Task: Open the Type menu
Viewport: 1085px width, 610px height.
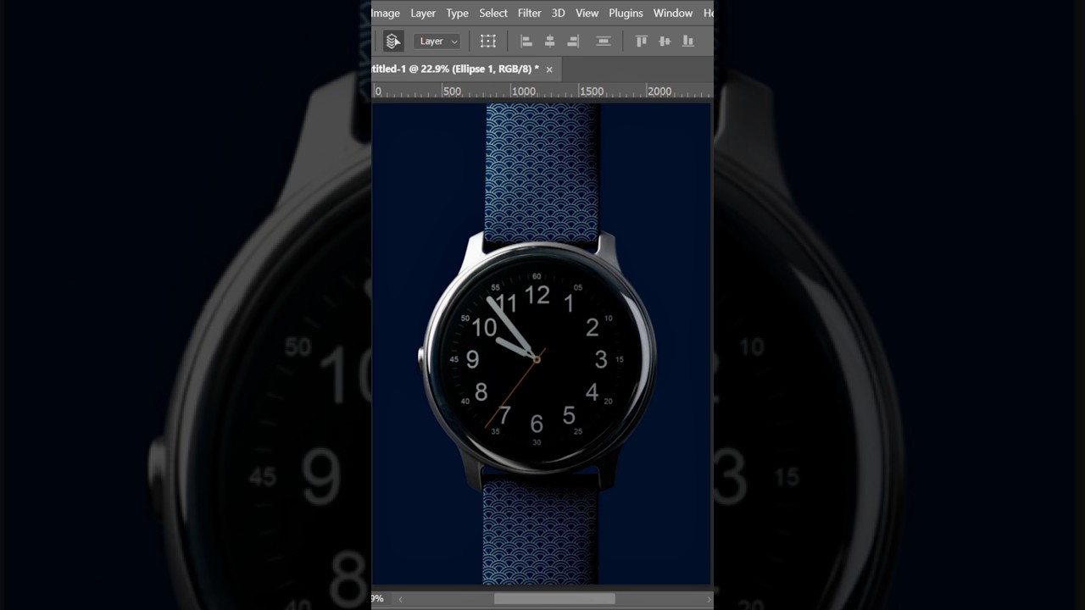Action: click(458, 13)
